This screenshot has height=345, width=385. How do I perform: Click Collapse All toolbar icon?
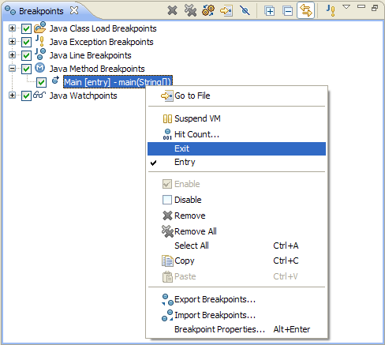tap(288, 11)
